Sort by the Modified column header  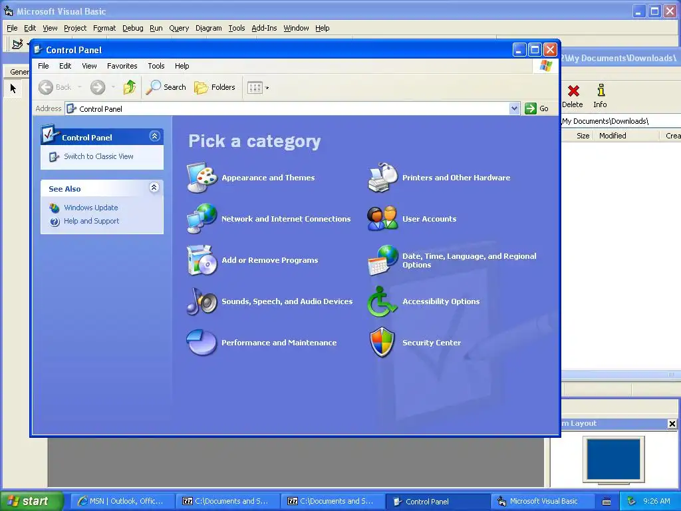tap(626, 136)
